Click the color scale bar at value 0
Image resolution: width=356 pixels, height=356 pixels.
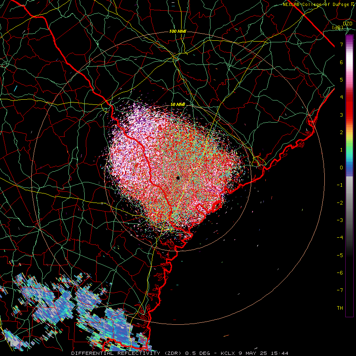[x=349, y=168]
